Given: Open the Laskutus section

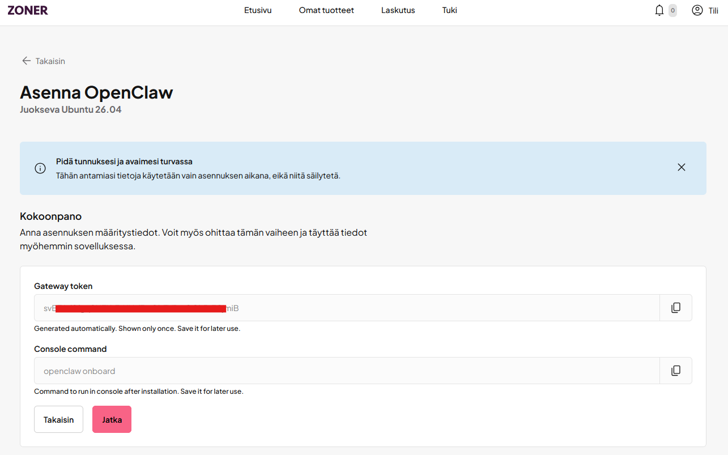Looking at the screenshot, I should (x=398, y=10).
